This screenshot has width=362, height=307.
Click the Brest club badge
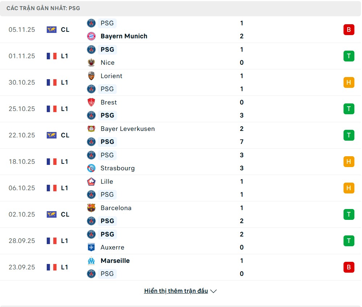[x=91, y=102]
